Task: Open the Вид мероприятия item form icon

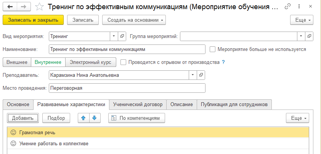Action: click(122, 37)
